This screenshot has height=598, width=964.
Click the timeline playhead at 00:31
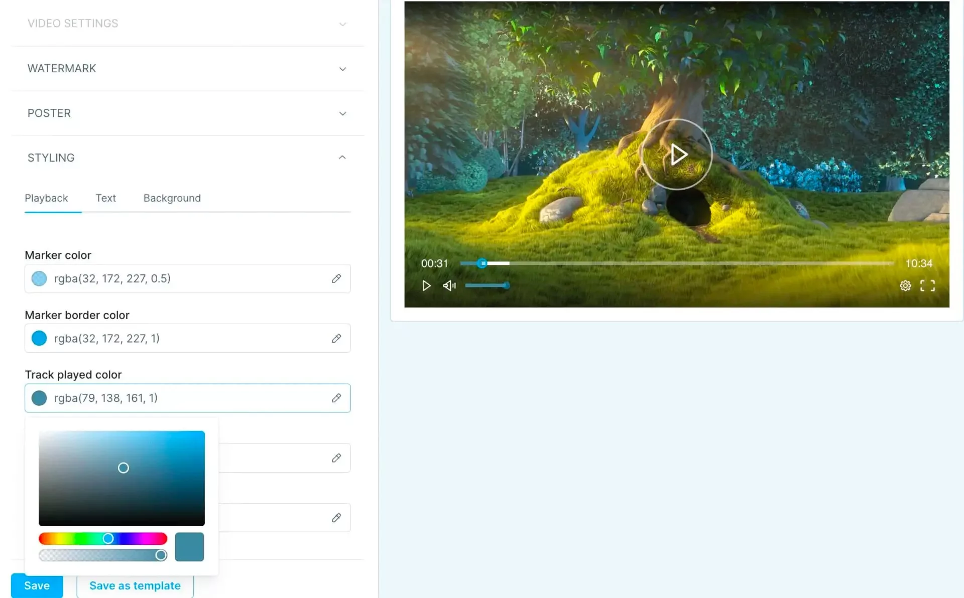tap(481, 263)
